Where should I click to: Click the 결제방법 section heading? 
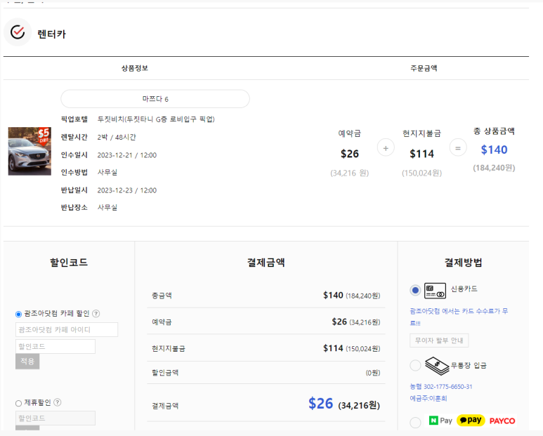pos(464,263)
